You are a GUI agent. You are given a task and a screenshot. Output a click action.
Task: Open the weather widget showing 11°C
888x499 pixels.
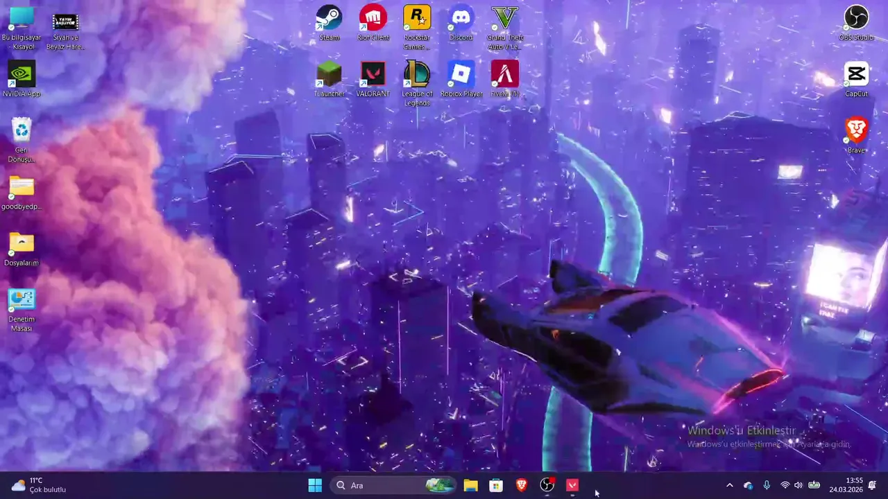pyautogui.click(x=39, y=485)
